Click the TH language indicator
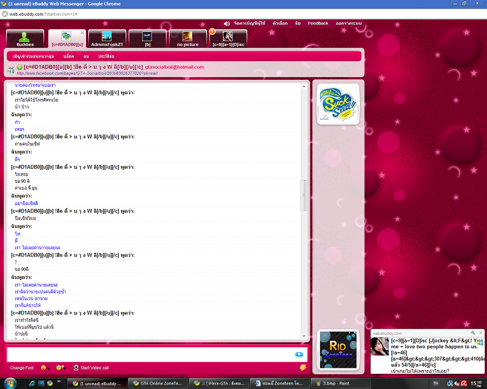487x389 pixels. tap(436, 384)
